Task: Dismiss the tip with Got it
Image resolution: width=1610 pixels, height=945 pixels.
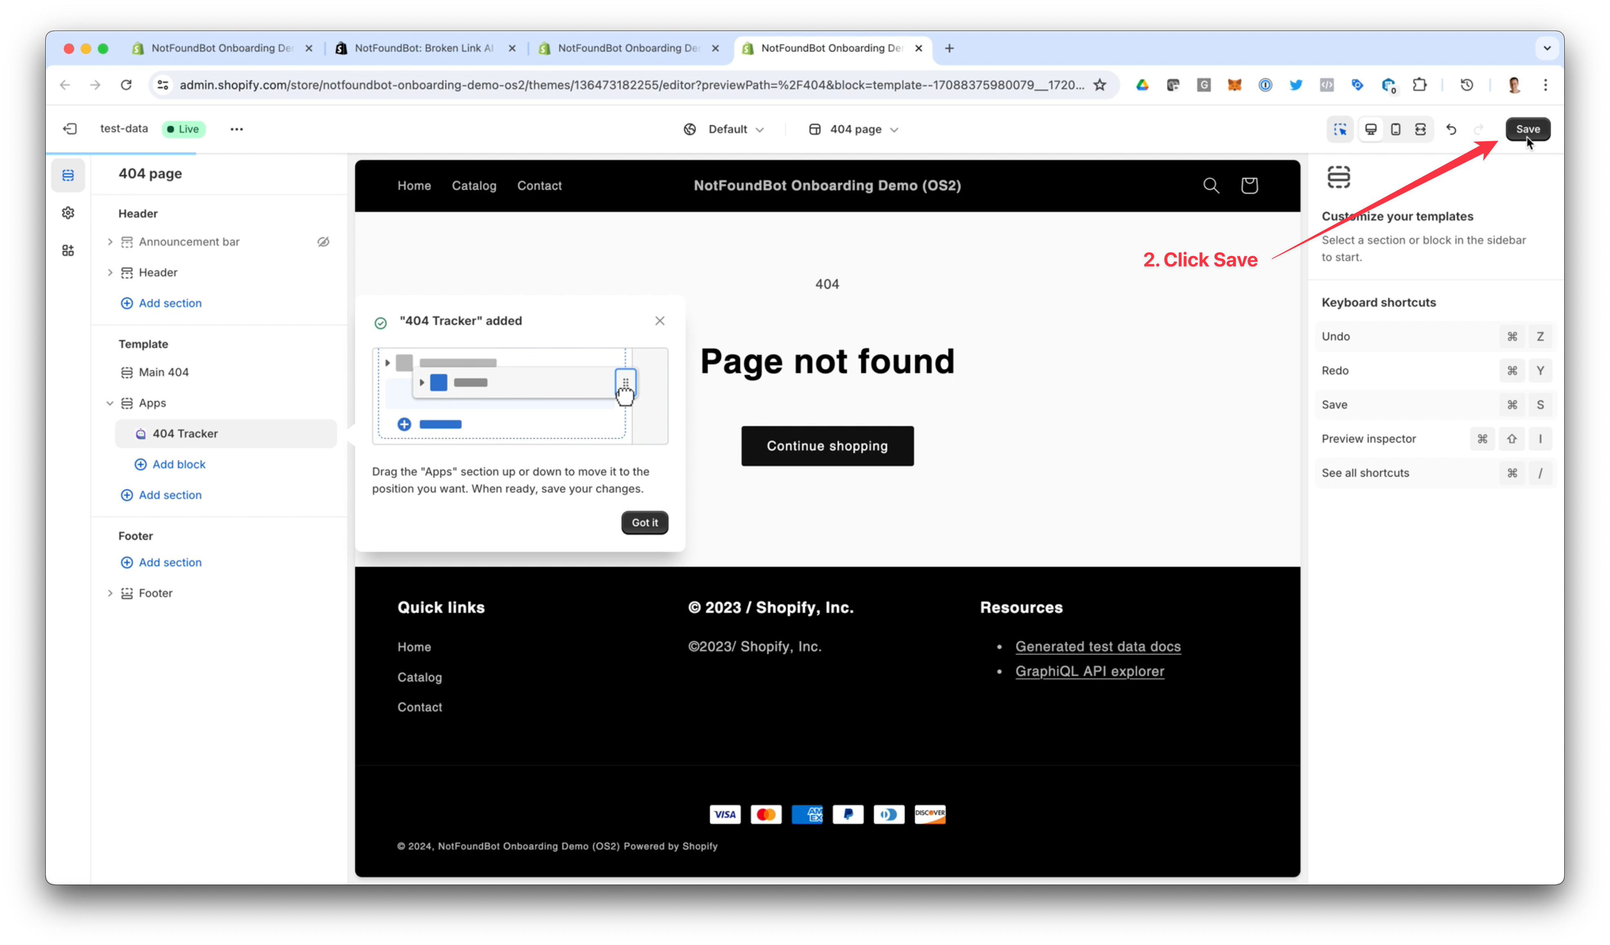Action: [x=644, y=522]
